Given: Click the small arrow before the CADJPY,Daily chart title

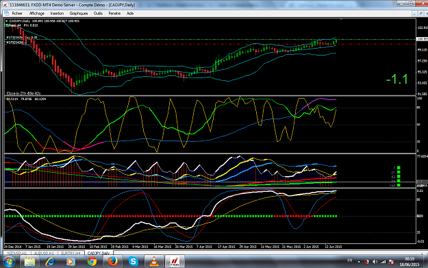Looking at the screenshot, I should (x=7, y=21).
